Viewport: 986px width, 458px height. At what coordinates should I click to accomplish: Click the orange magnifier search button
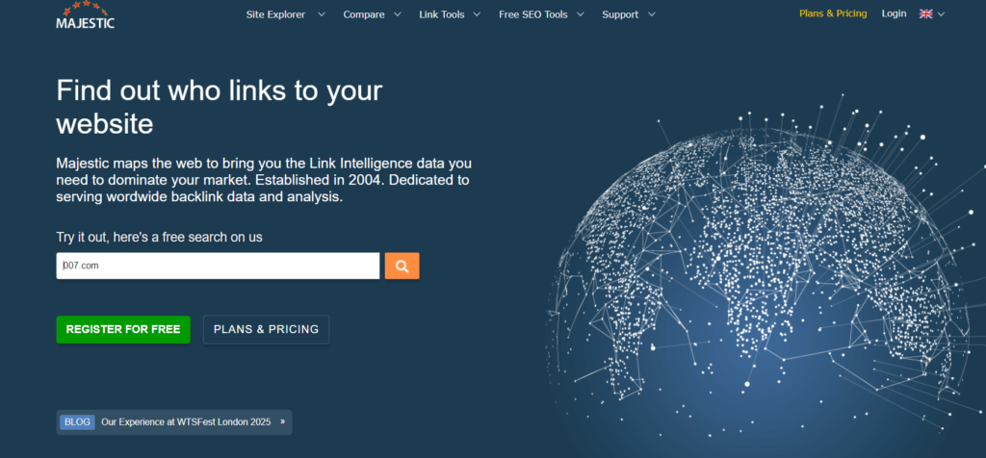[x=402, y=266]
